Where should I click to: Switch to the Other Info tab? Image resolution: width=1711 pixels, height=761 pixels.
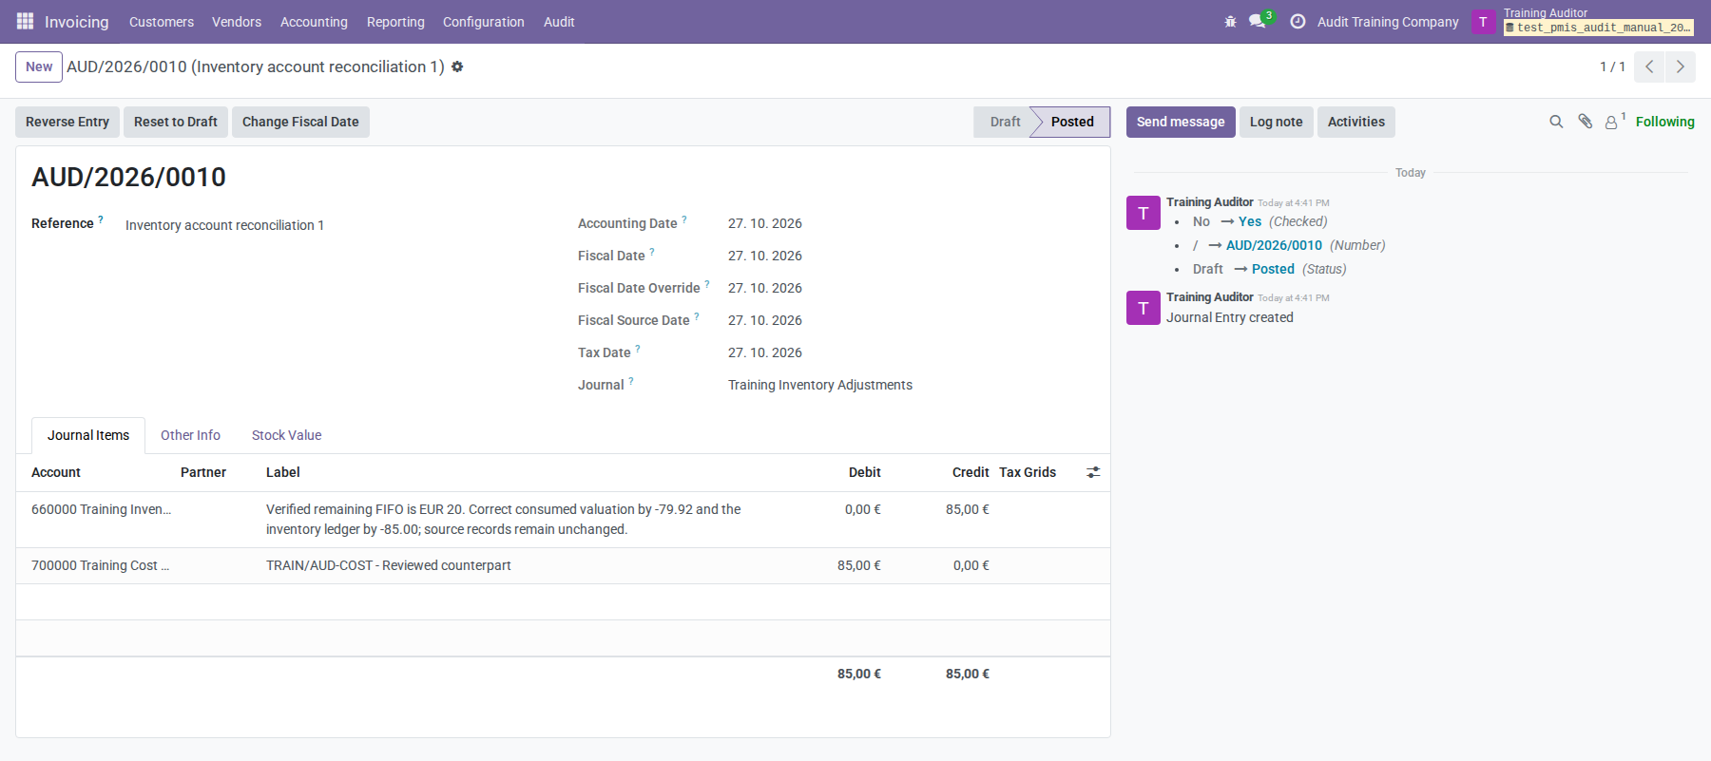190,435
